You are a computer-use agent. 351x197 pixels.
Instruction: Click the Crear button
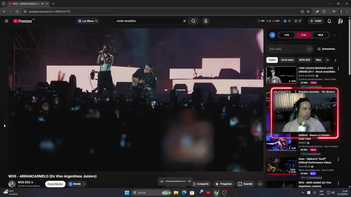(x=315, y=21)
